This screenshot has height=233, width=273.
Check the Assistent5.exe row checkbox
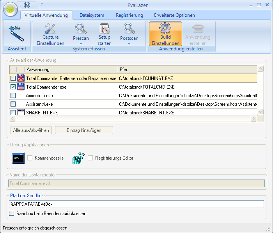(13, 96)
